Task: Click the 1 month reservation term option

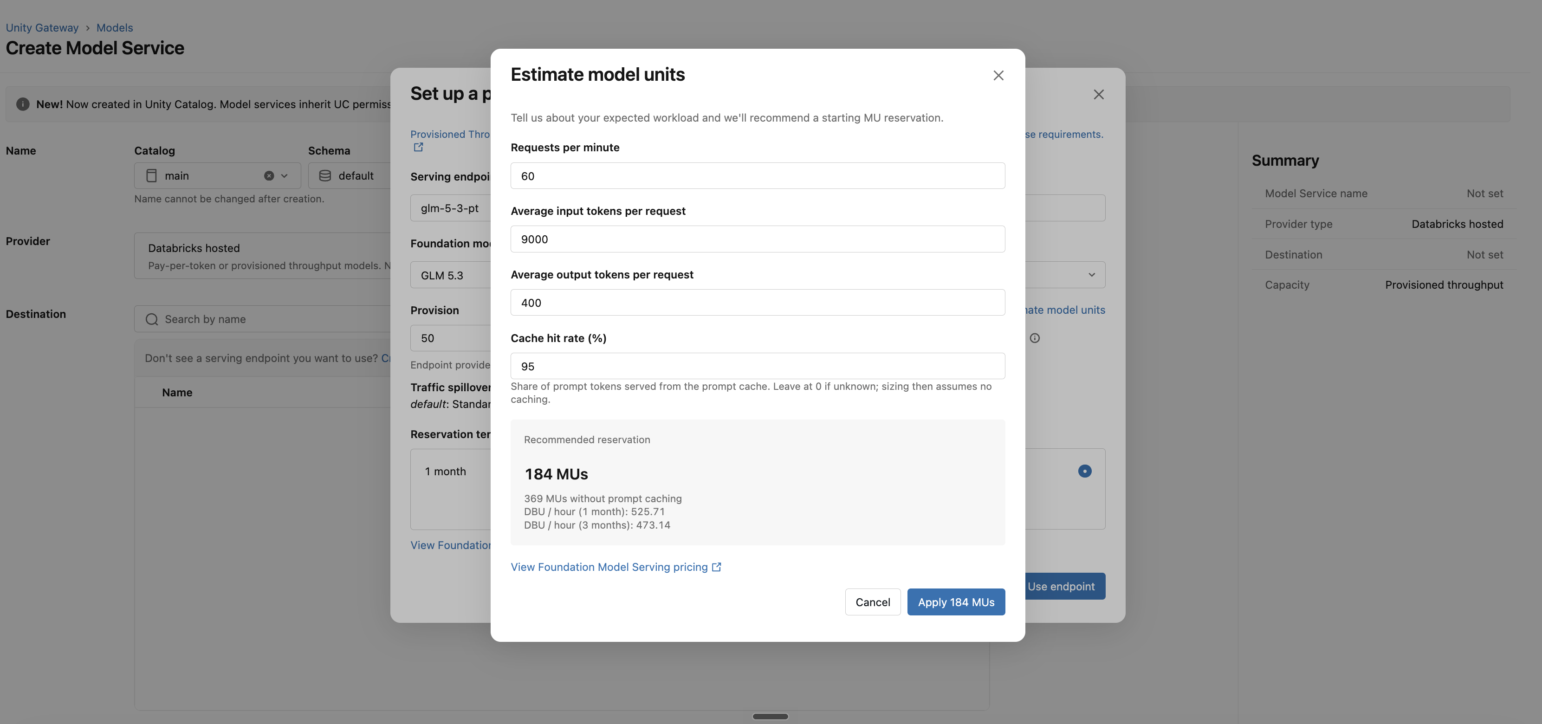Action: [450, 489]
